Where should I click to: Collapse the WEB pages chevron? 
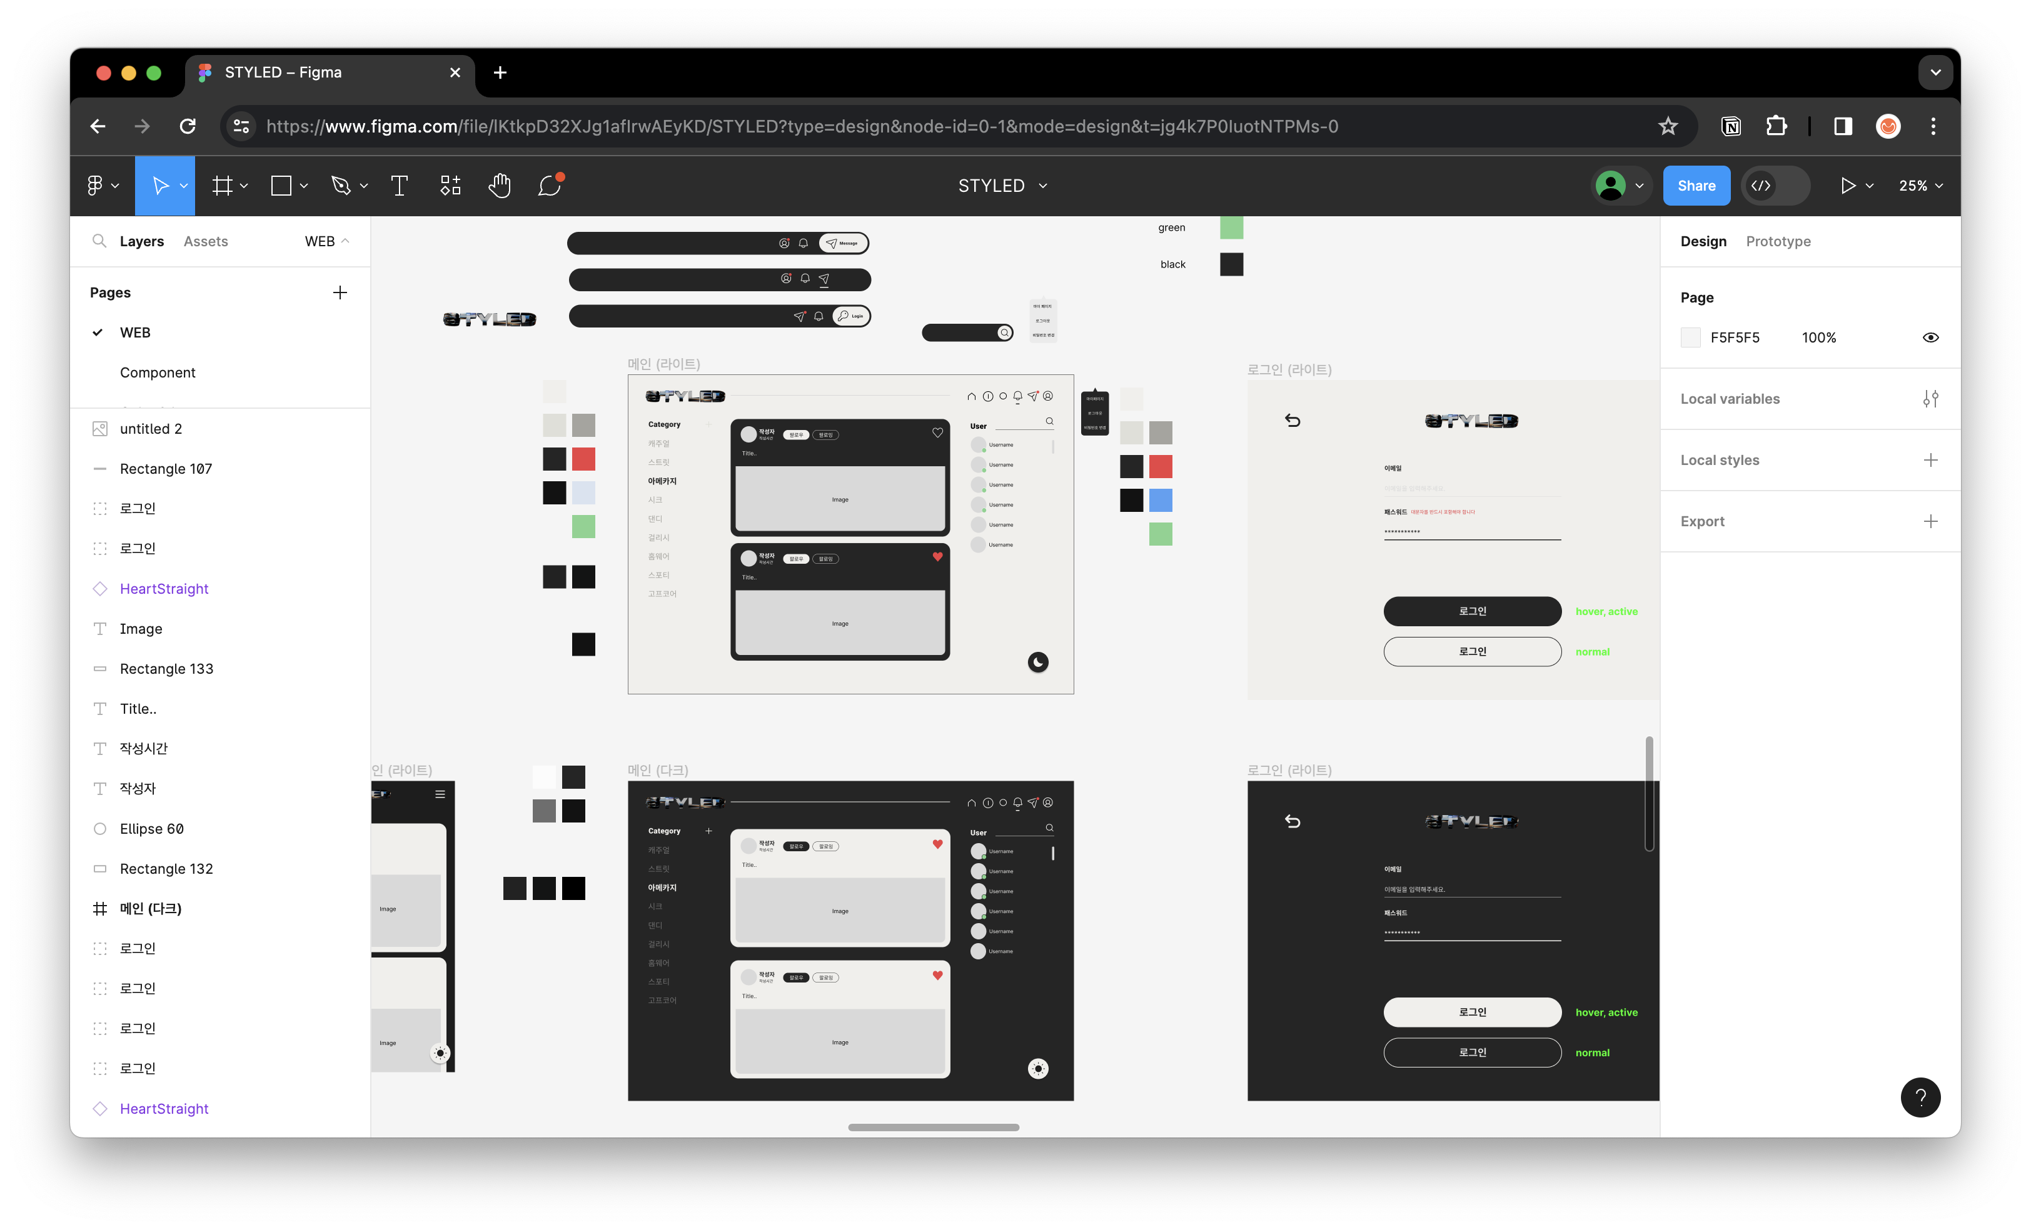pos(345,241)
